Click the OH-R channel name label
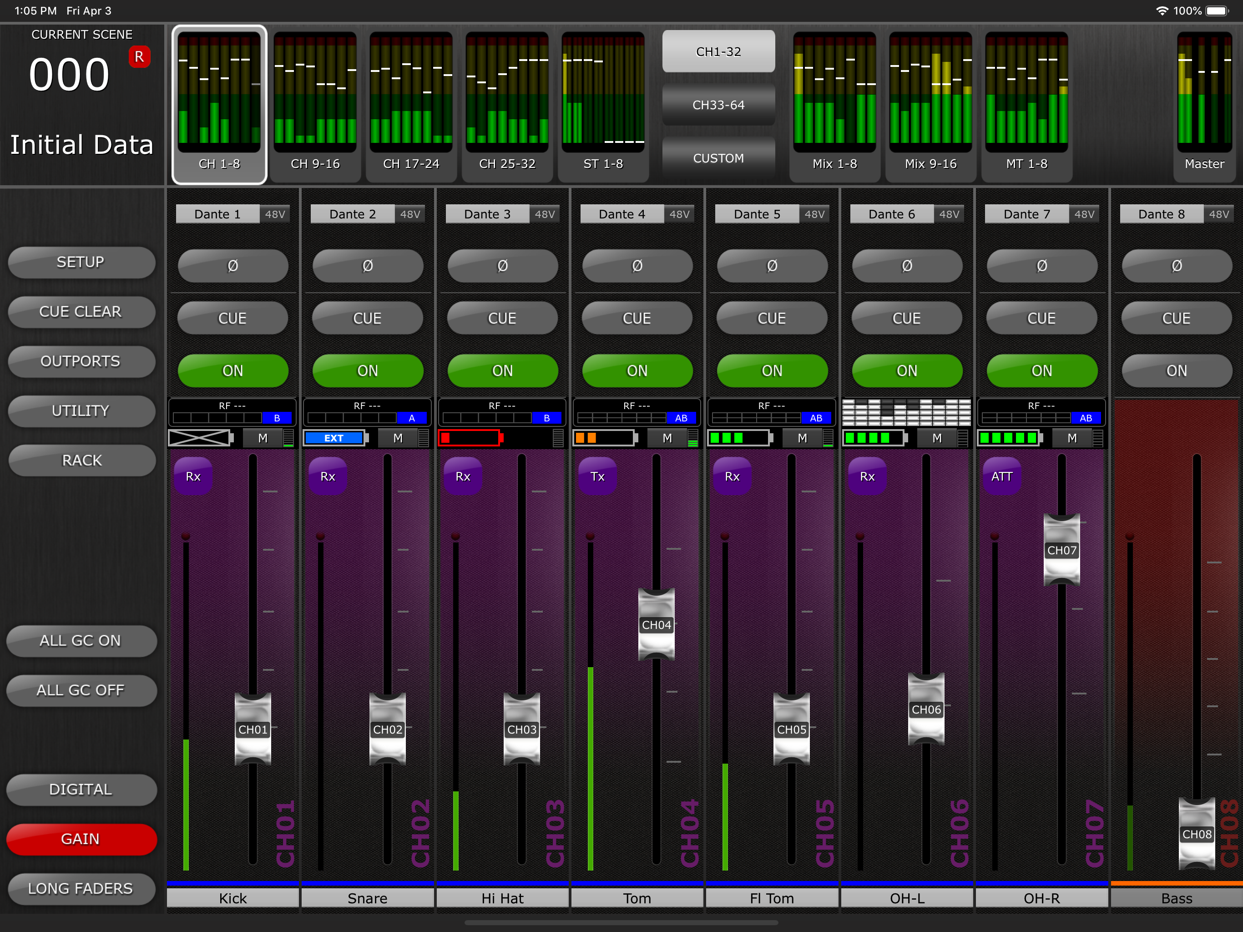 point(1042,898)
